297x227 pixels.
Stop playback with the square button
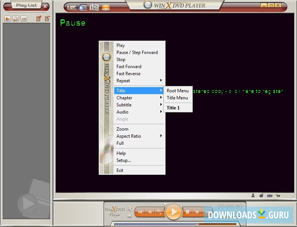(187, 212)
